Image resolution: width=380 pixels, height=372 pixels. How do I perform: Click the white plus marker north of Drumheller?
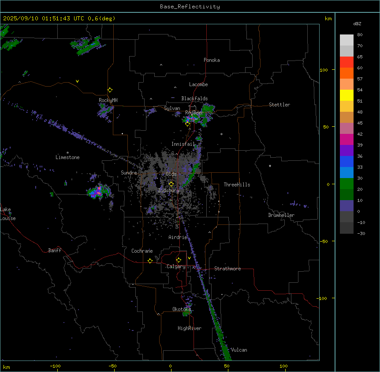pos(270,166)
